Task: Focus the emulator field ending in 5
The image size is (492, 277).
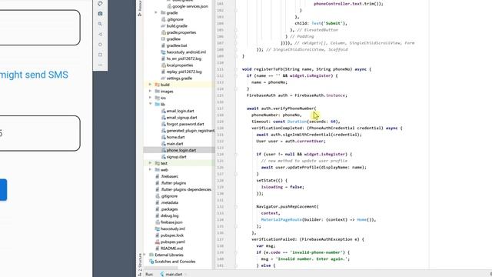Action: (x=40, y=133)
